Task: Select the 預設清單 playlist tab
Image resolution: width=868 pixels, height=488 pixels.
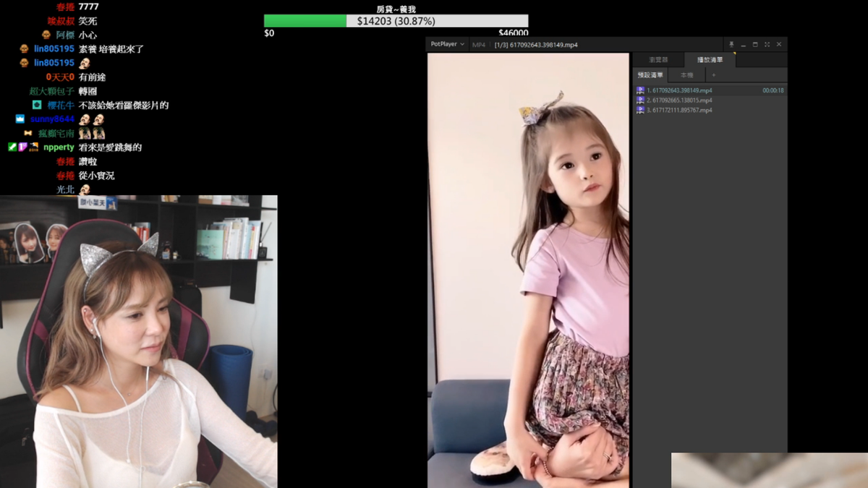Action: point(650,75)
